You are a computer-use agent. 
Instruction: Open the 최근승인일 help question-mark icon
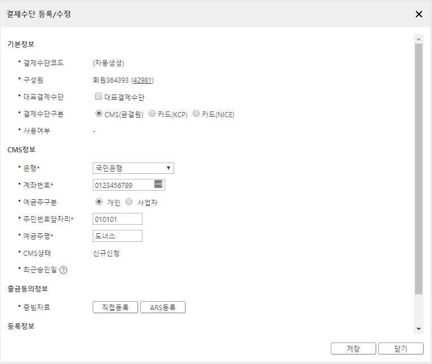coord(63,270)
